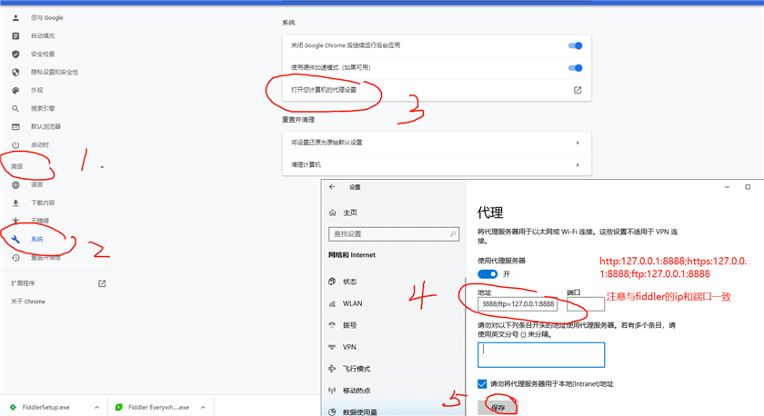Open 重置并清理 item in Chrome sidebar
This screenshot has height=416, width=764.
[45, 257]
